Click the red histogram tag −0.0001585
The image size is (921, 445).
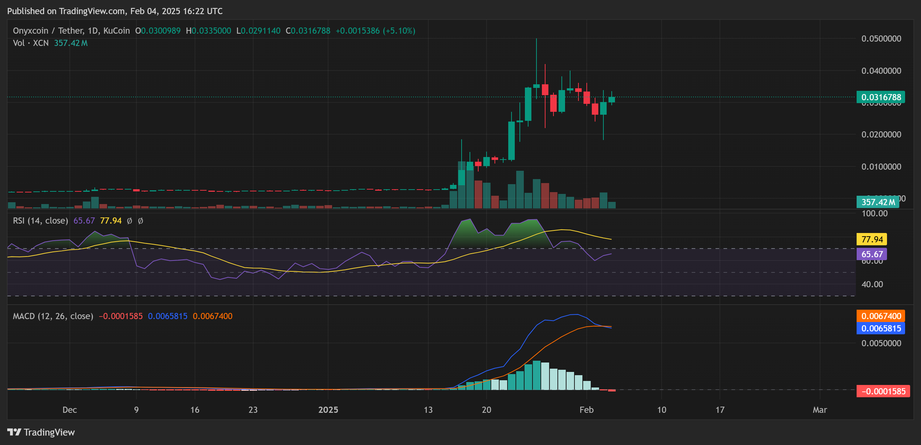click(x=883, y=391)
